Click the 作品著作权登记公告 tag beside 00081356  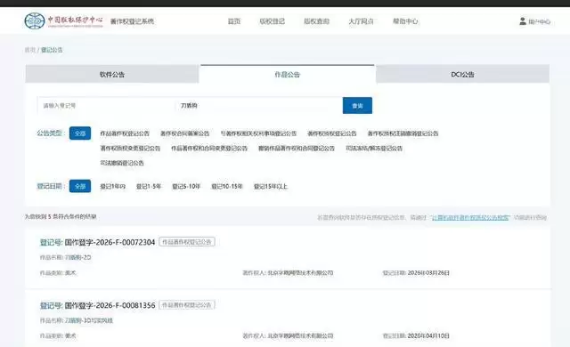(187, 305)
